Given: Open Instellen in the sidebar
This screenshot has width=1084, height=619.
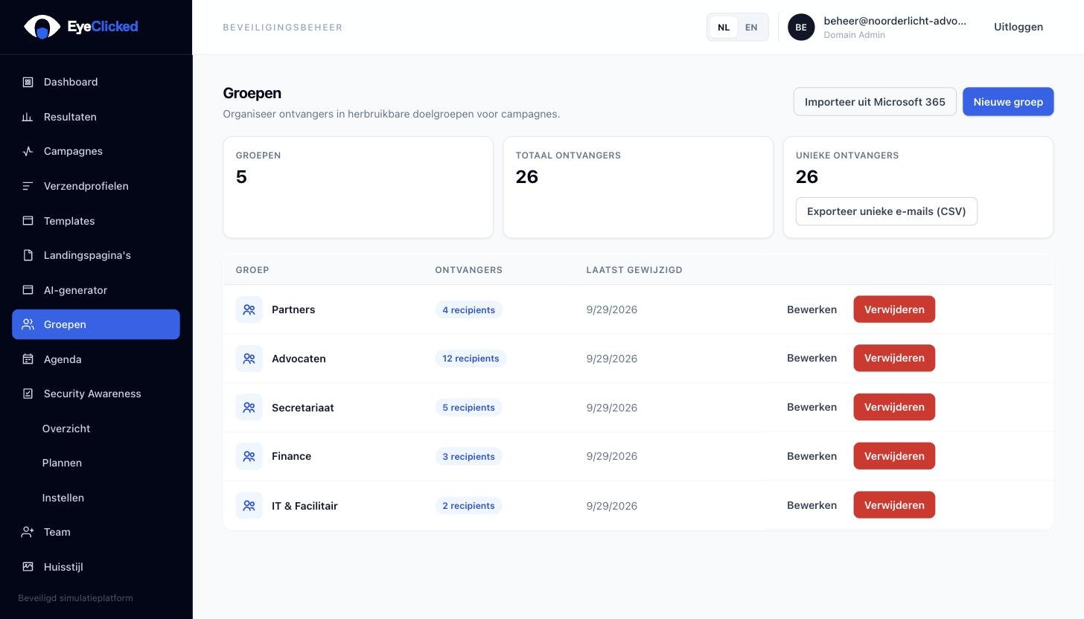Looking at the screenshot, I should coord(63,498).
